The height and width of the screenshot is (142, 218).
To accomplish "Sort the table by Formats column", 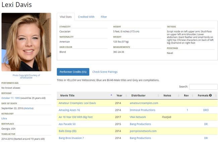I will (x=207, y=95).
